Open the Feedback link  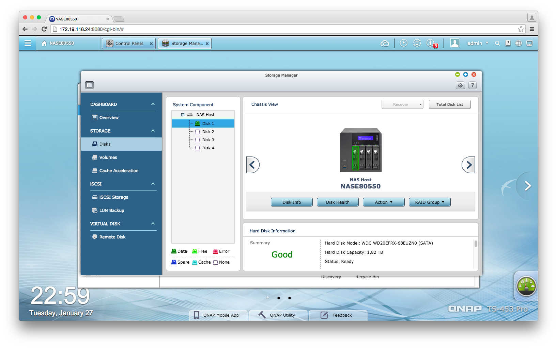(x=338, y=315)
